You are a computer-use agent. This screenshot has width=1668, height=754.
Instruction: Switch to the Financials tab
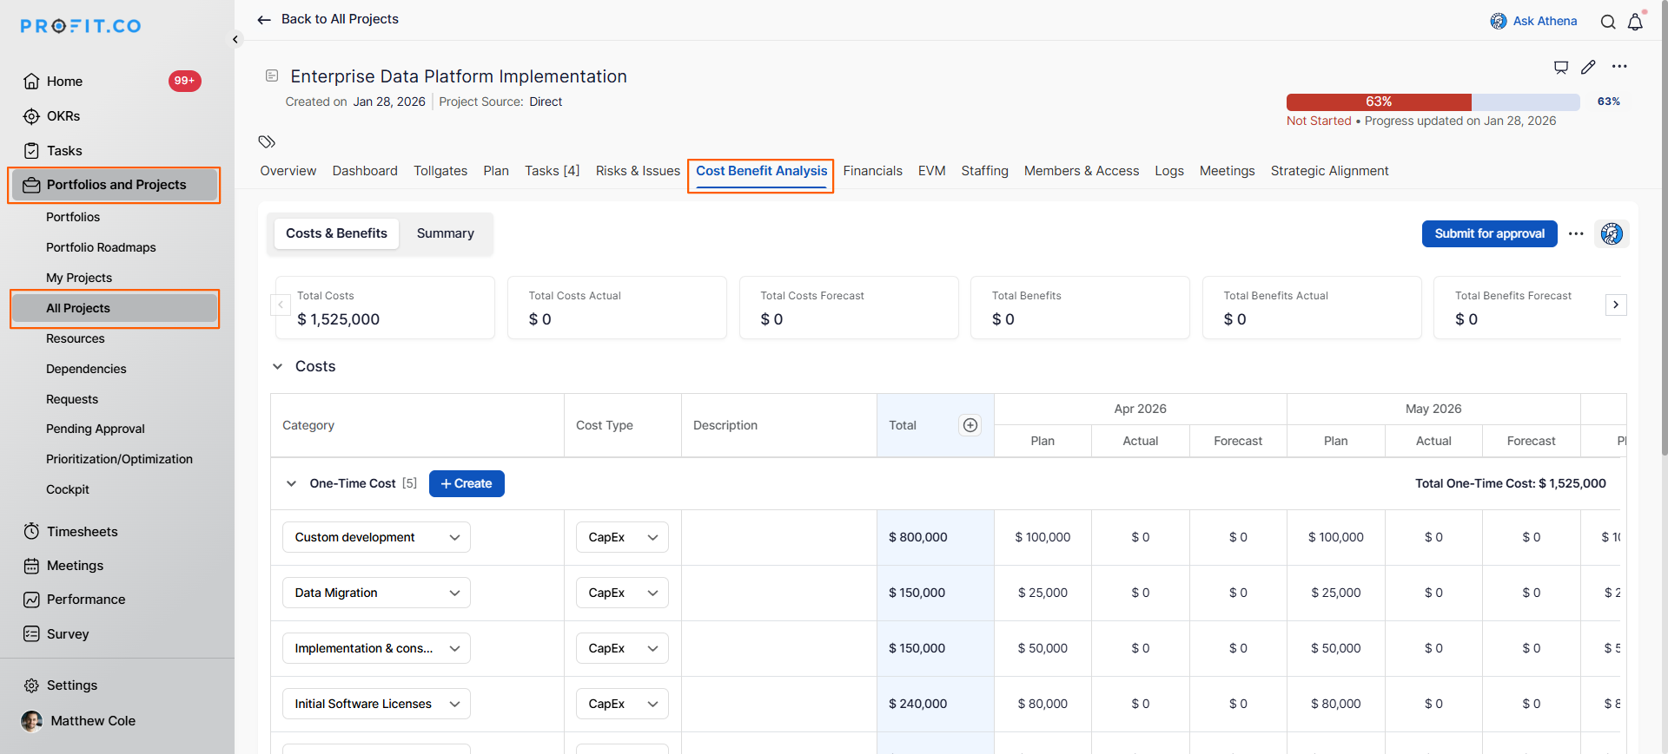pos(872,171)
